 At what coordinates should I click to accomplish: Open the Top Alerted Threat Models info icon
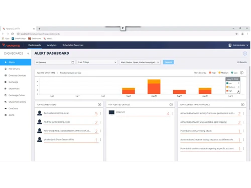[242, 105]
